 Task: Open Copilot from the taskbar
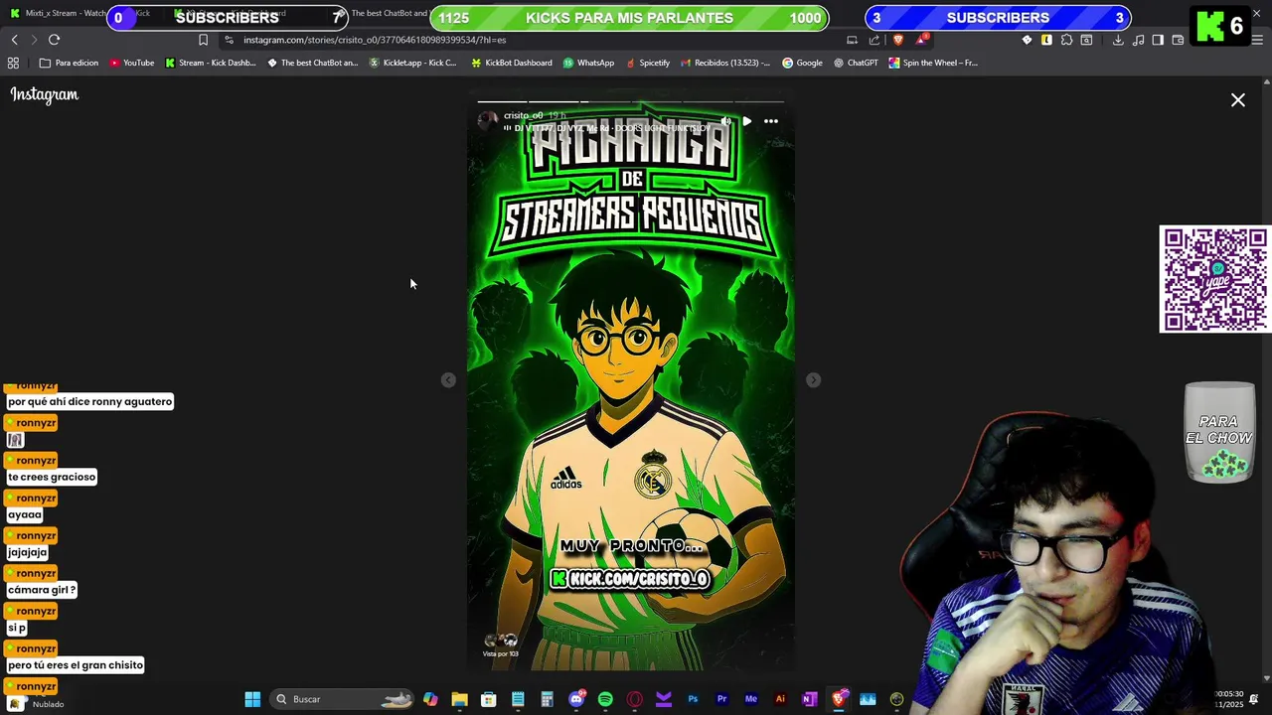(x=430, y=699)
